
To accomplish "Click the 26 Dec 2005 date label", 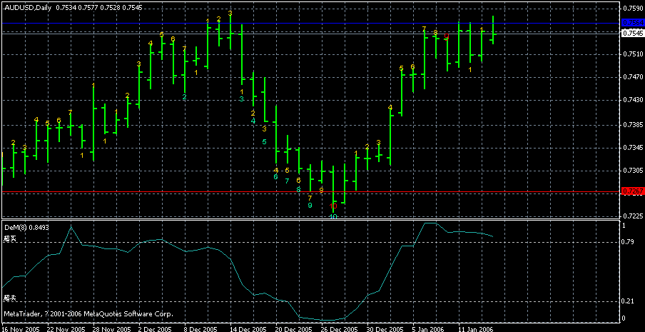I will point(338,328).
